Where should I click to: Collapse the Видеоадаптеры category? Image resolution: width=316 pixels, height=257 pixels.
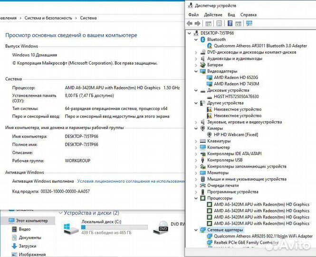pyautogui.click(x=196, y=71)
